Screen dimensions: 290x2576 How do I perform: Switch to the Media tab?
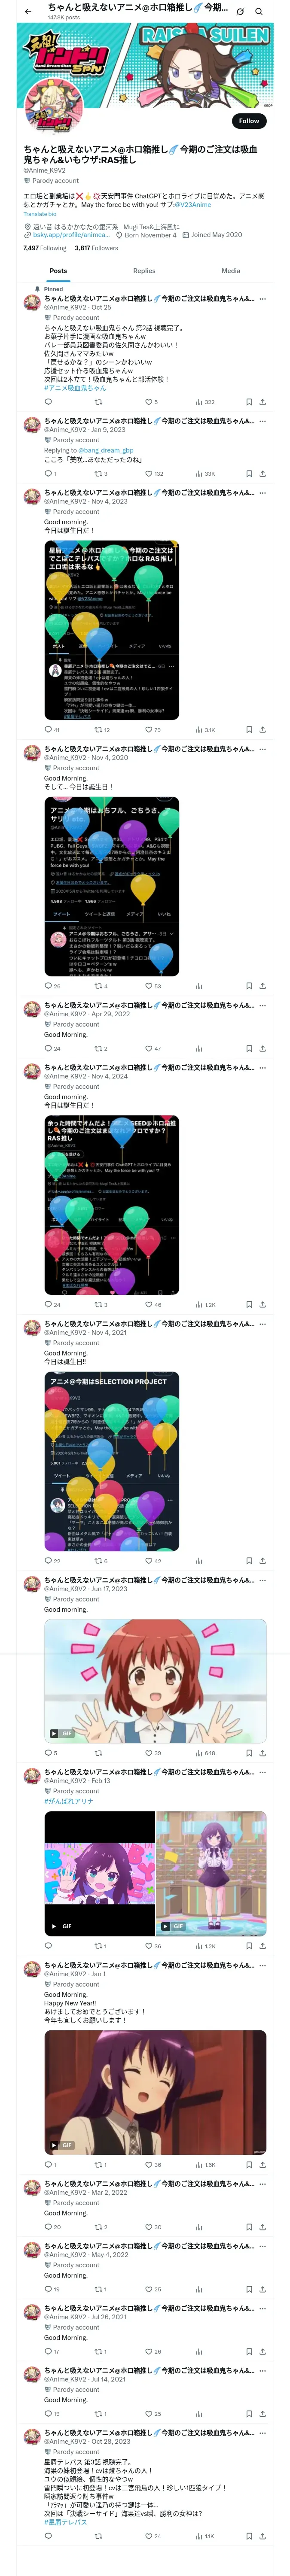tap(231, 271)
